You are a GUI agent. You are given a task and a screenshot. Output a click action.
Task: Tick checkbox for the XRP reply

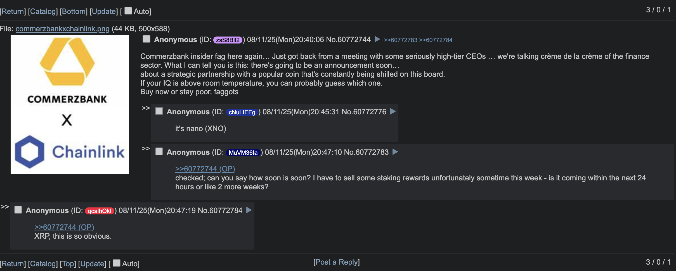[18, 210]
